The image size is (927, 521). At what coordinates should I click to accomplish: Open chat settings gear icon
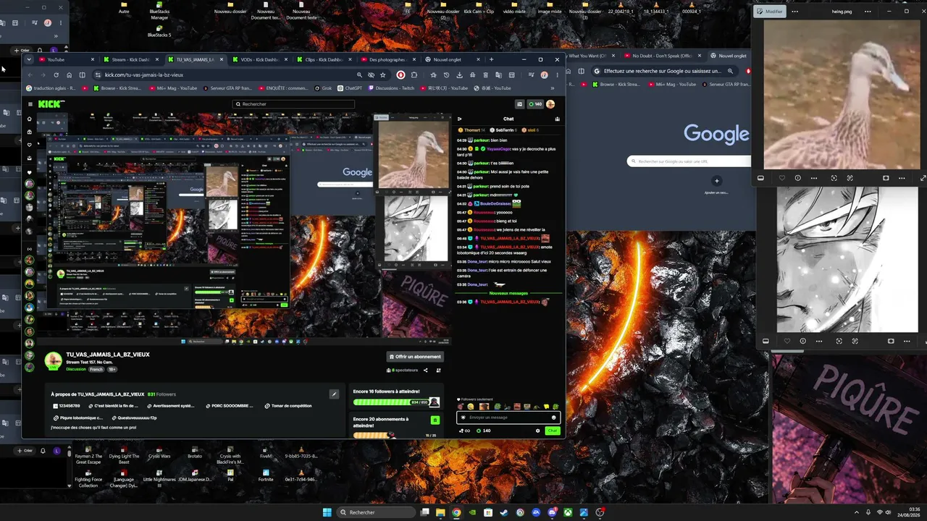click(x=537, y=431)
